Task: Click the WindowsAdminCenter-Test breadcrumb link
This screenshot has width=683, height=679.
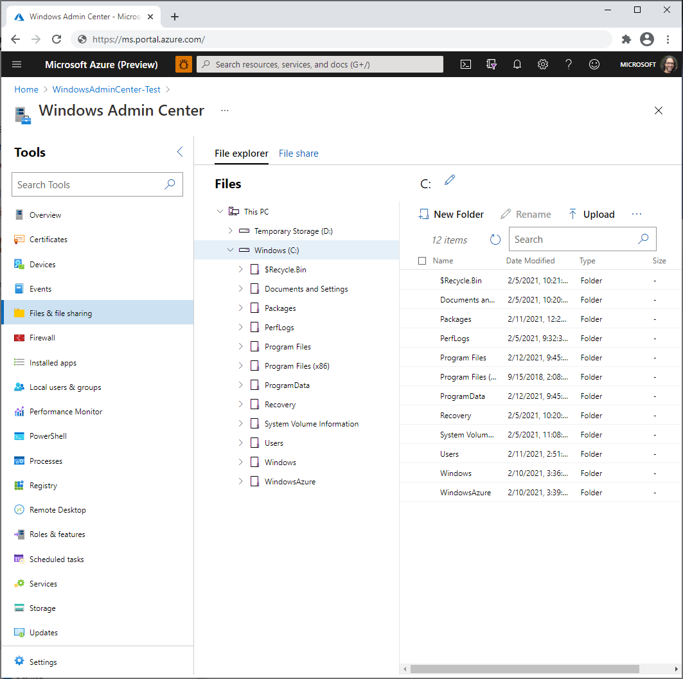Action: tap(106, 89)
